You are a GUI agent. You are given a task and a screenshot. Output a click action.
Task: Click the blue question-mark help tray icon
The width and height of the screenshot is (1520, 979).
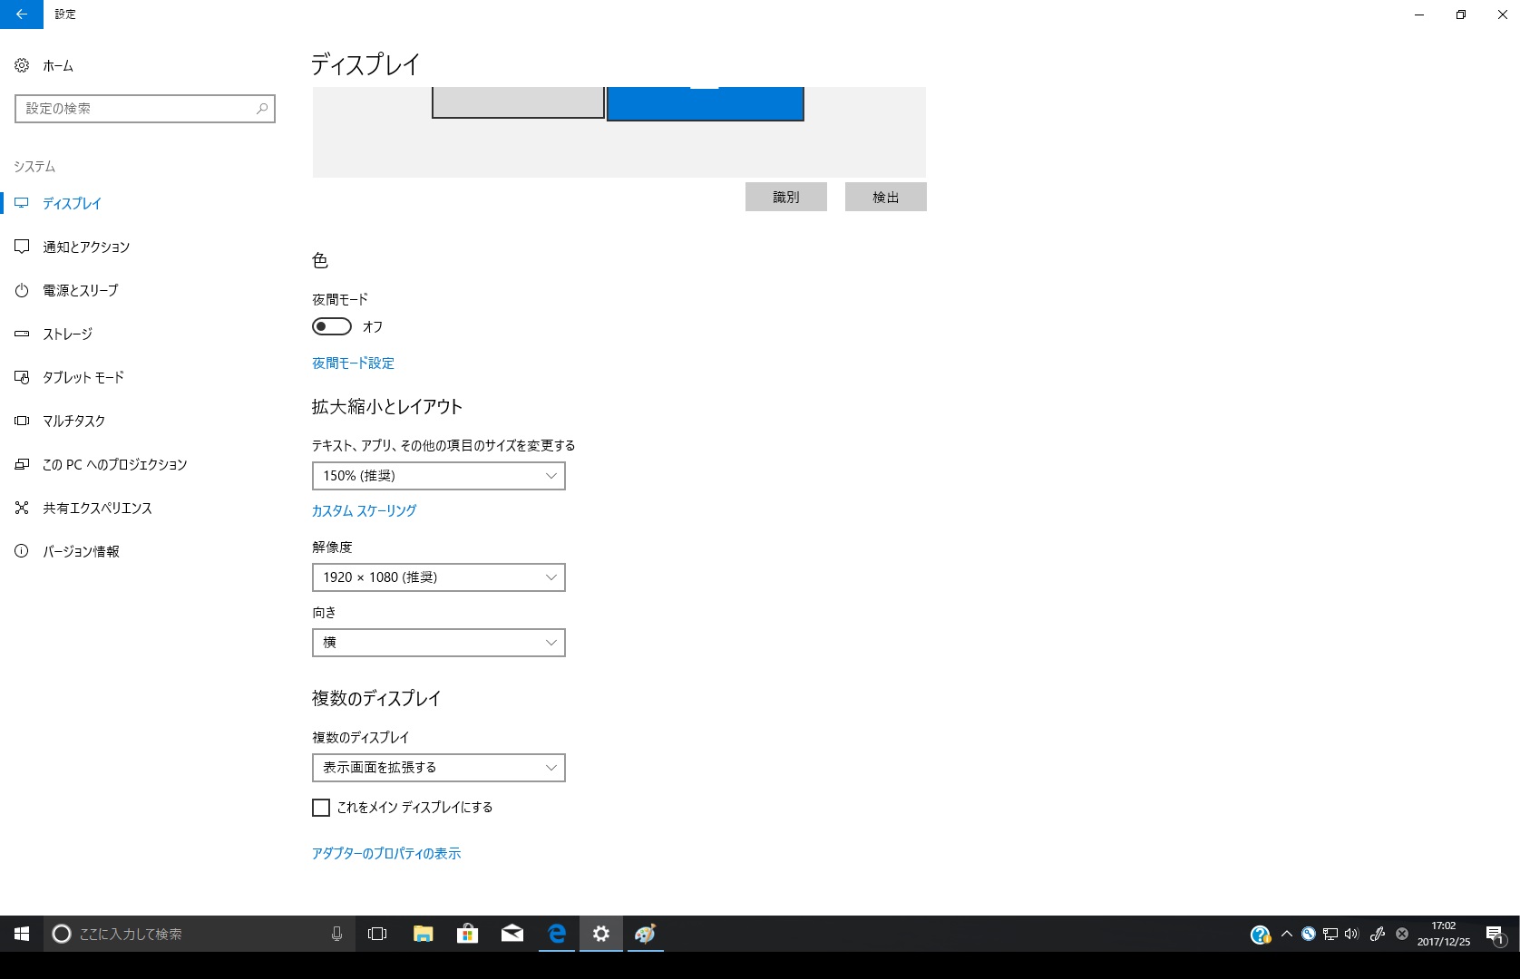tap(1261, 935)
